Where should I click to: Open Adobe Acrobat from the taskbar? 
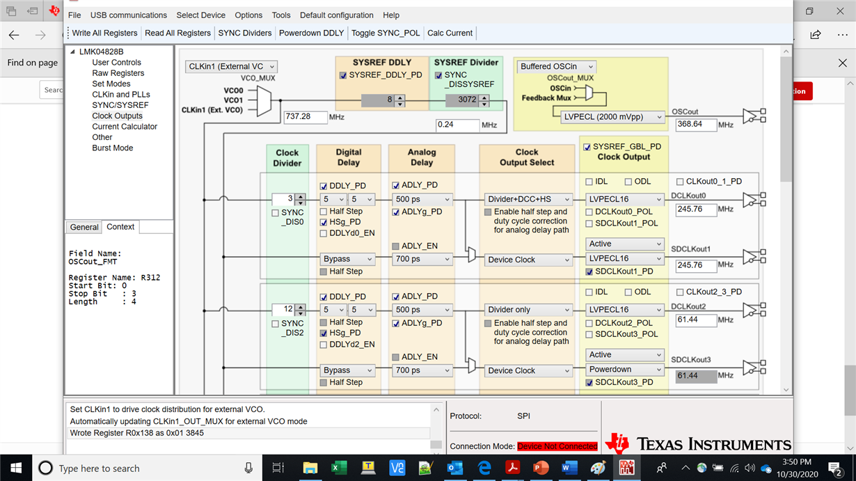click(513, 468)
